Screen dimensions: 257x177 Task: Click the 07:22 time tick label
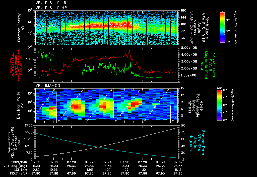[89, 162]
